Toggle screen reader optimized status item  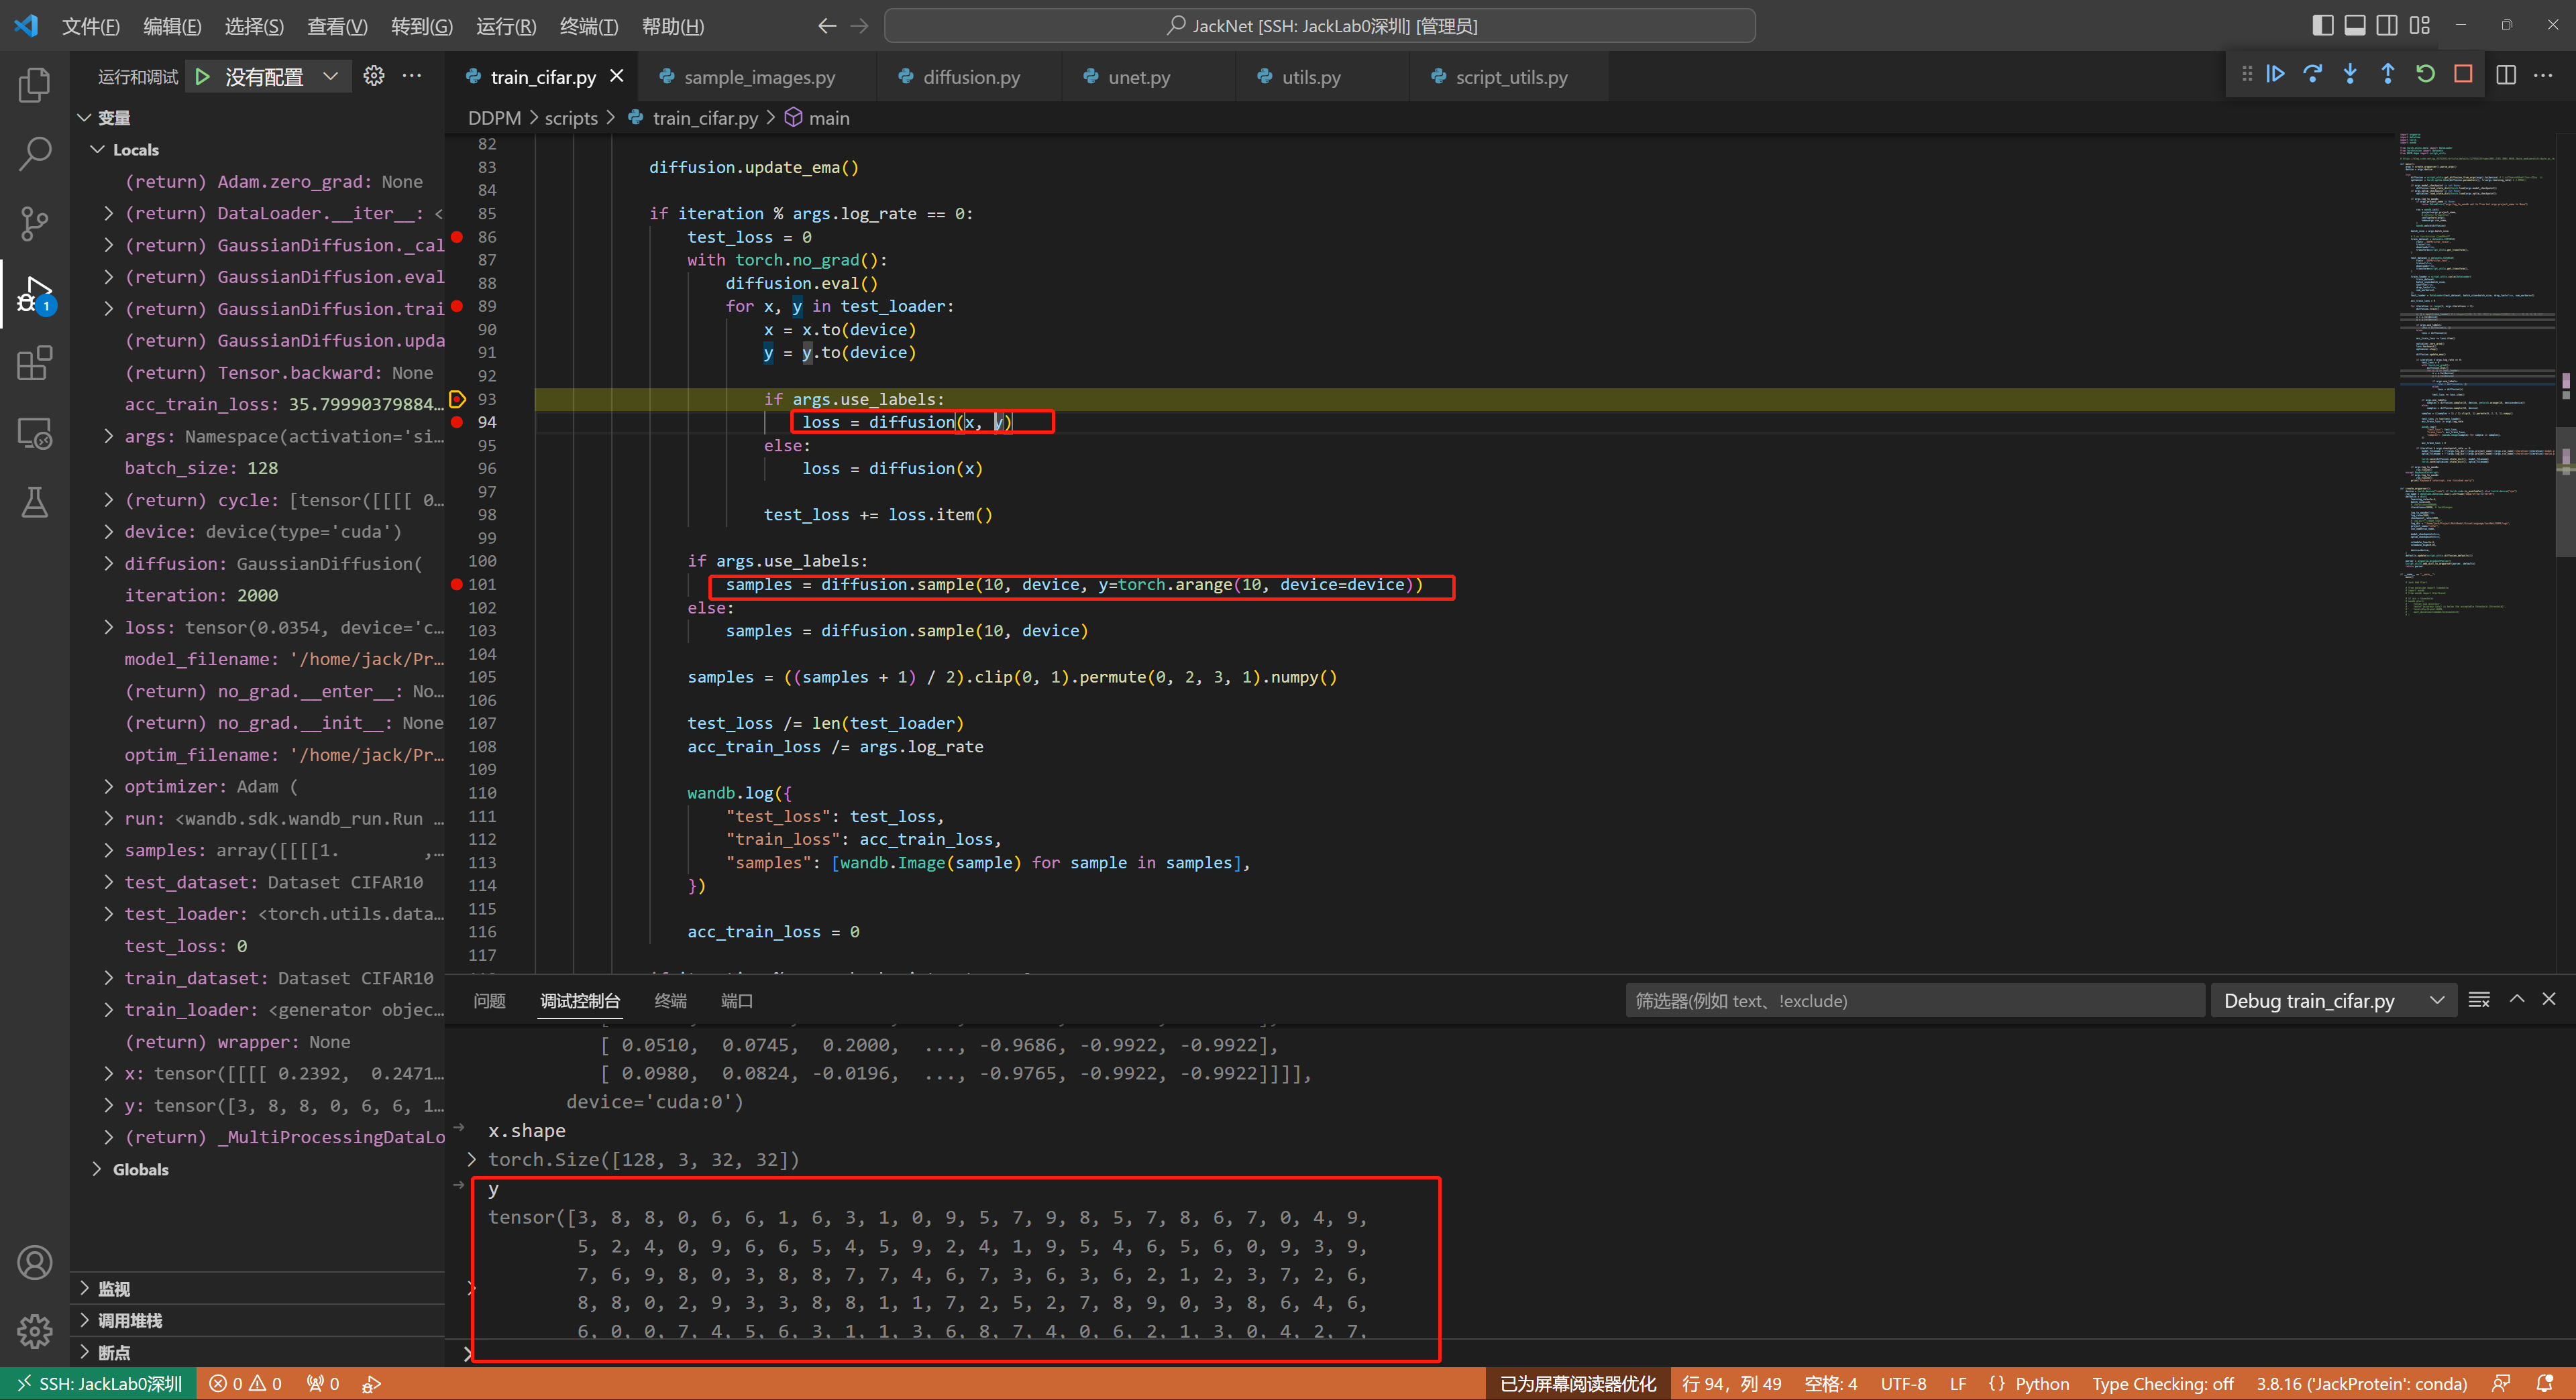[1578, 1384]
